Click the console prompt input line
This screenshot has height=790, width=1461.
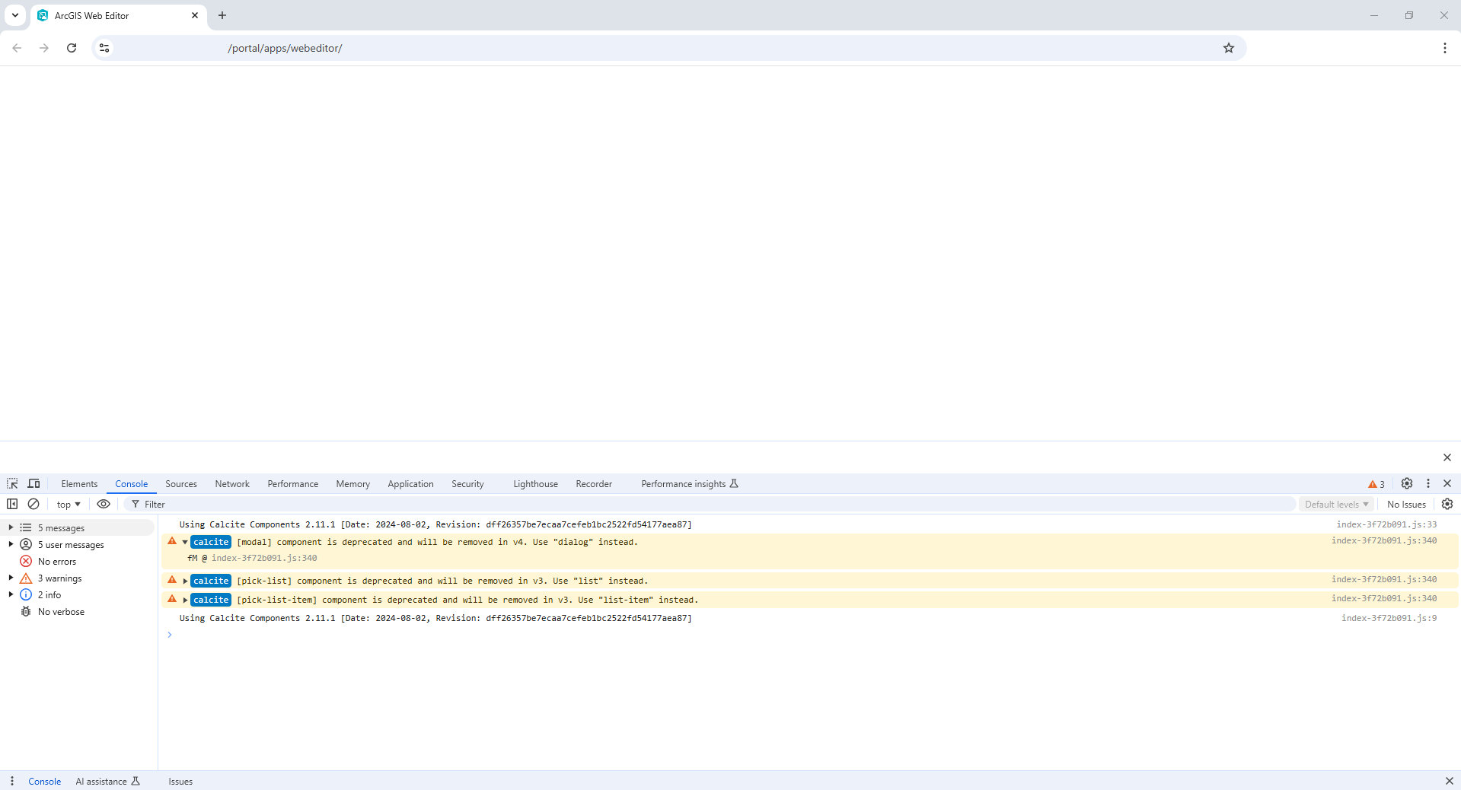(809, 635)
